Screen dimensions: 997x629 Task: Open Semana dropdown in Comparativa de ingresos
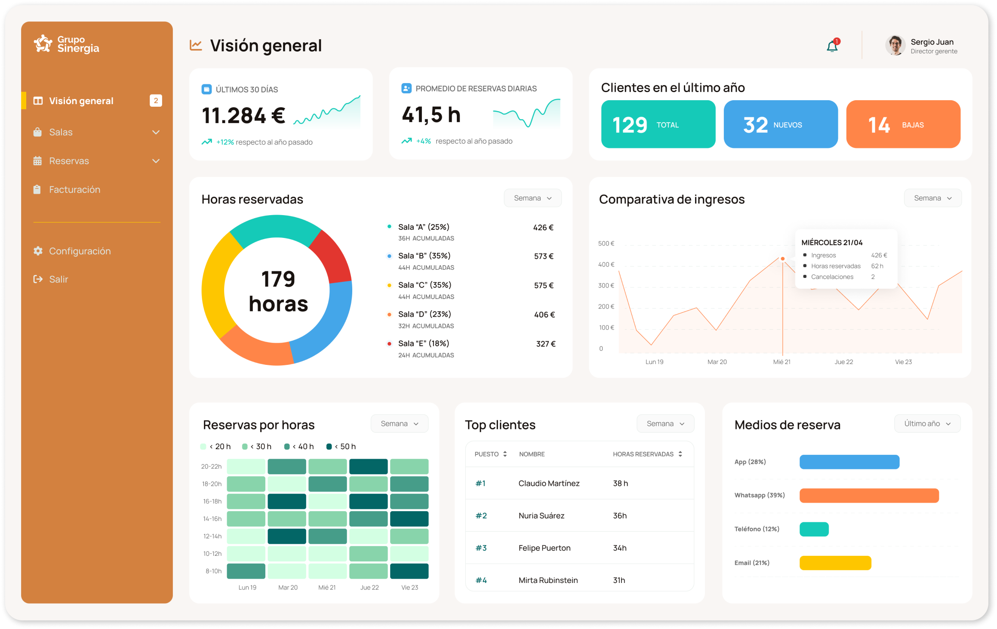tap(932, 198)
